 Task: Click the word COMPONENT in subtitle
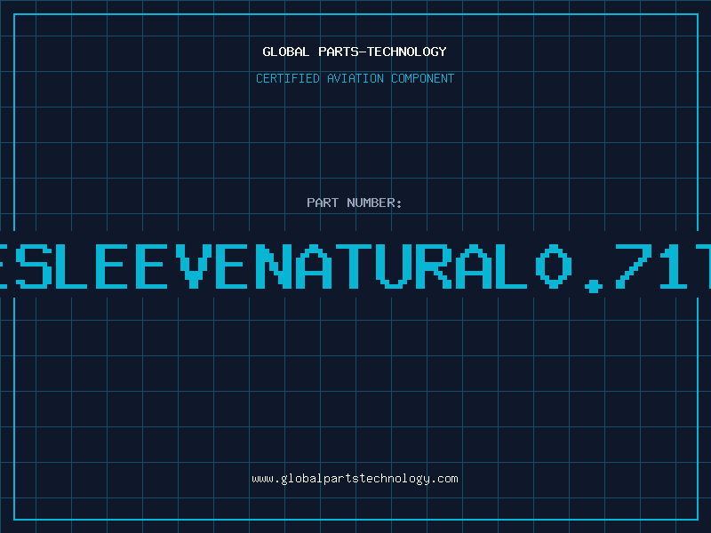pos(423,78)
